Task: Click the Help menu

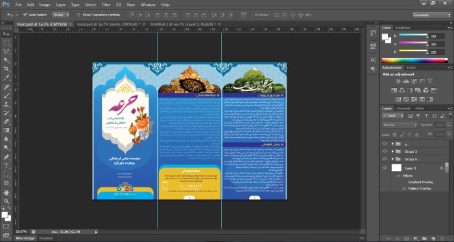Action: pos(165,5)
